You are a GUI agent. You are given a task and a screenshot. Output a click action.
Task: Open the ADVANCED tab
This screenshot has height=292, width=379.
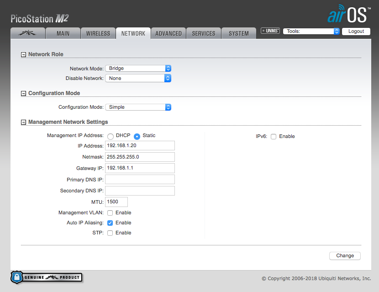168,33
